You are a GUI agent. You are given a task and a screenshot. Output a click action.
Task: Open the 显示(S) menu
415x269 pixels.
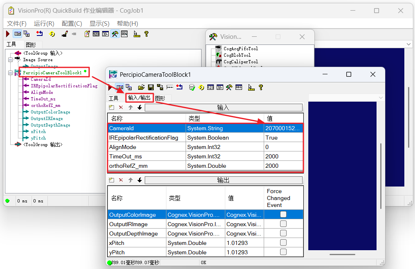coord(99,24)
